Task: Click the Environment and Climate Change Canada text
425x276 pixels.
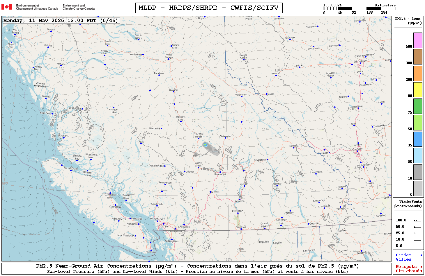Action: [x=79, y=7]
